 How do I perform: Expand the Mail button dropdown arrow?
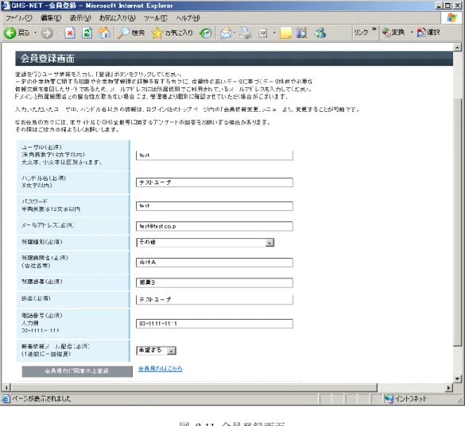[x=234, y=33]
